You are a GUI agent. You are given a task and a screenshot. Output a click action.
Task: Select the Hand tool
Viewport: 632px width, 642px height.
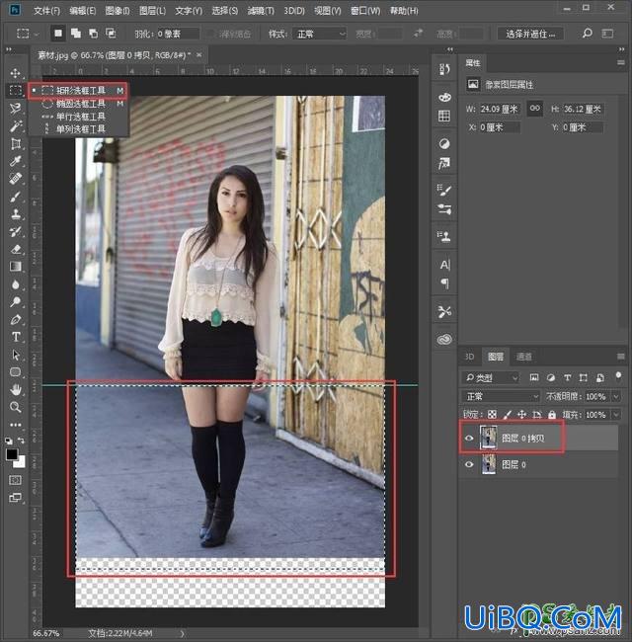(x=16, y=390)
